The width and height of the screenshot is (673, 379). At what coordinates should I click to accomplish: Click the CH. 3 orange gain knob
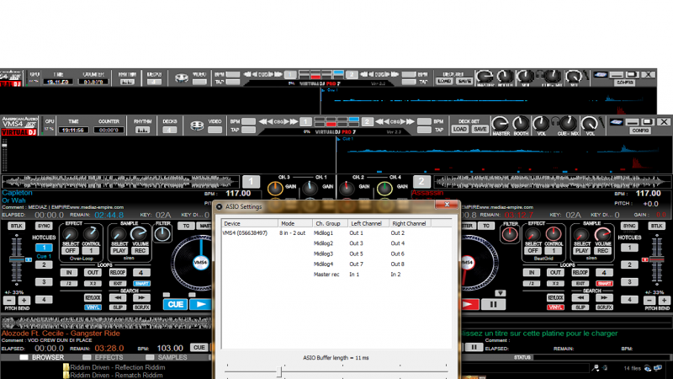tap(275, 188)
